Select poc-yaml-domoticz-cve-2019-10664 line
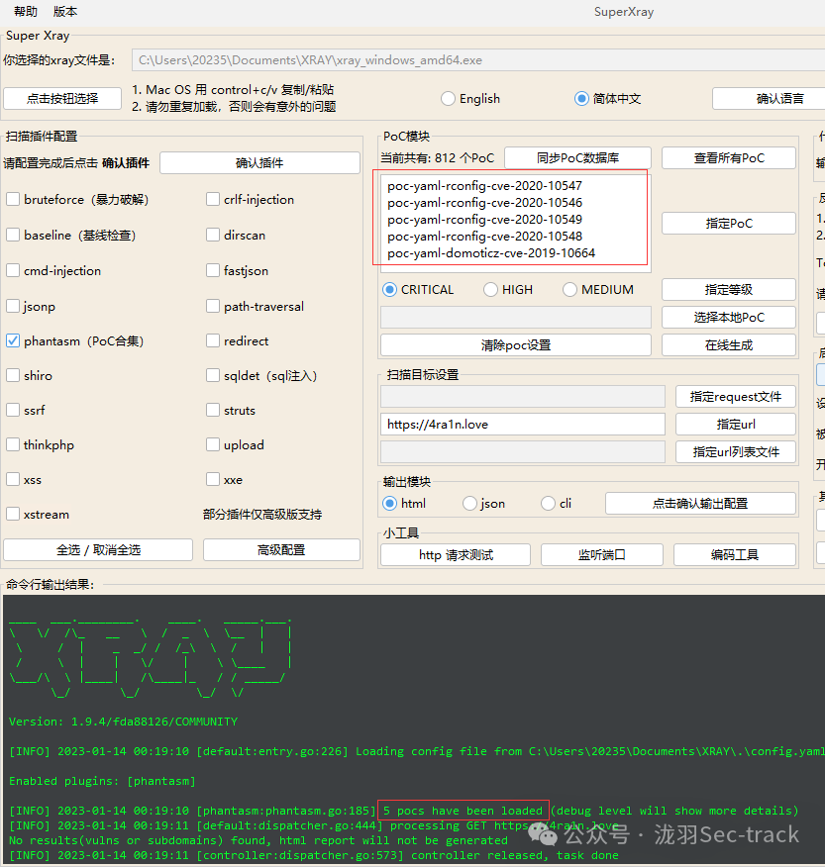Viewport: 825px width, 867px height. click(491, 253)
